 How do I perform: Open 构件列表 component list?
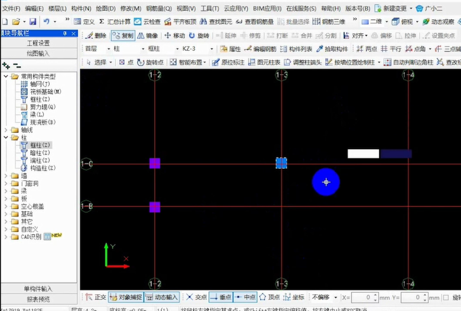click(x=296, y=49)
